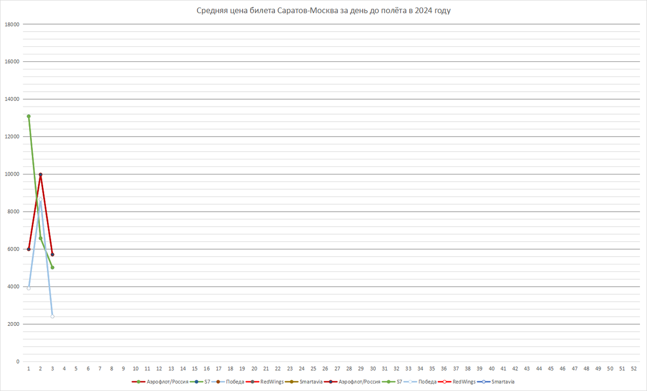Image resolution: width=647 pixels, height=391 pixels.
Task: Click the horizontal axis label 1
Action: click(29, 369)
